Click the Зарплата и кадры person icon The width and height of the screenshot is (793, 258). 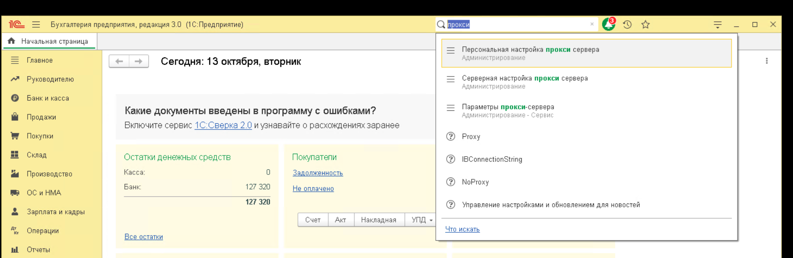pos(15,212)
